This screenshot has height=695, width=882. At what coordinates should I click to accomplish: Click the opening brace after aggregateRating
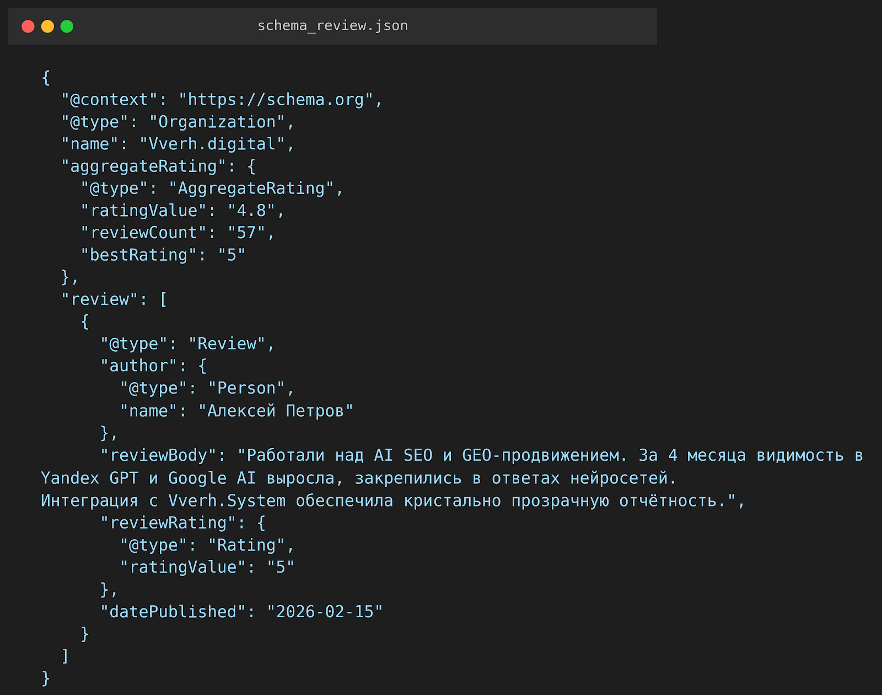click(251, 166)
